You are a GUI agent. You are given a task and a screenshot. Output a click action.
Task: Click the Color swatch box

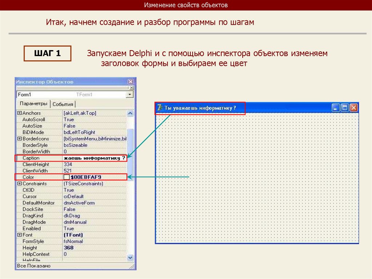[x=66, y=177]
